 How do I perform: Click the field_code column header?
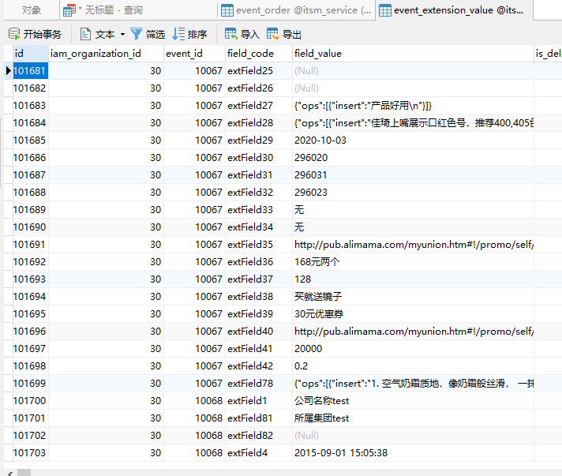coord(259,54)
